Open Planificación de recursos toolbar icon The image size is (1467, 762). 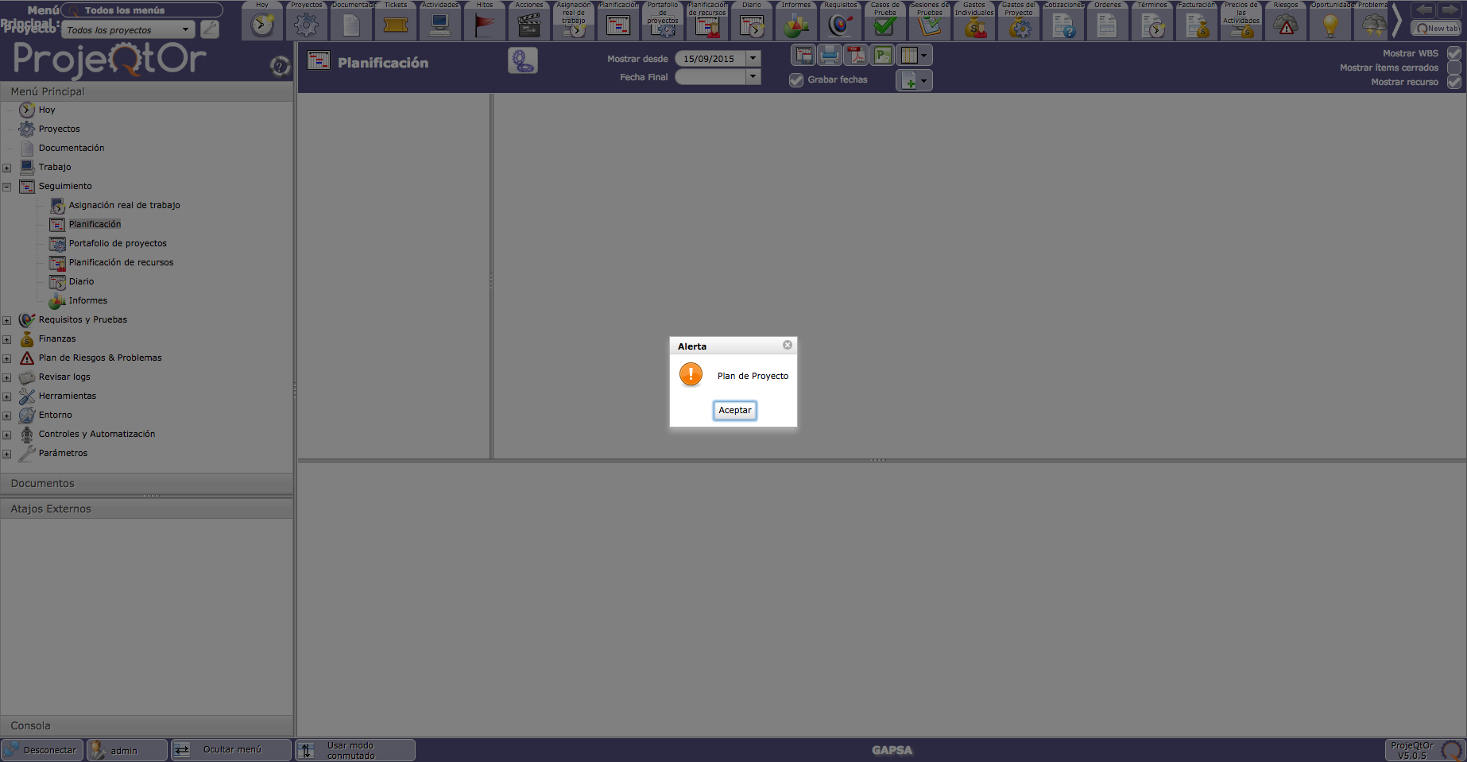pyautogui.click(x=707, y=27)
